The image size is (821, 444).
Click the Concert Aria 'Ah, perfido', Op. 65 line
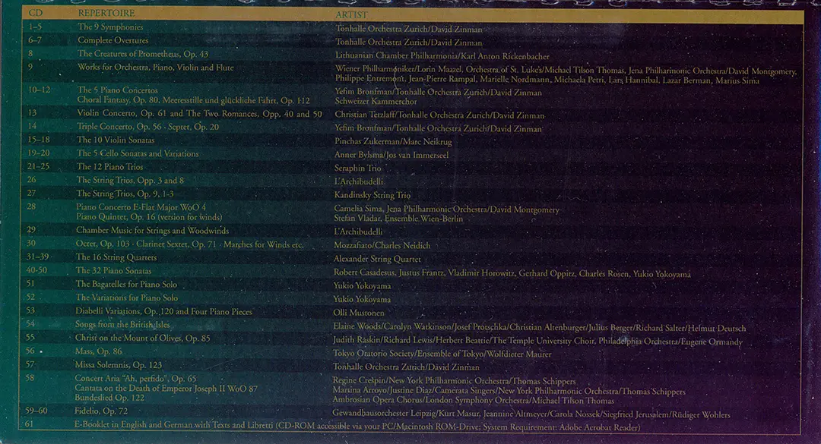[135, 379]
